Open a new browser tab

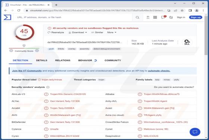[x=56, y=5]
